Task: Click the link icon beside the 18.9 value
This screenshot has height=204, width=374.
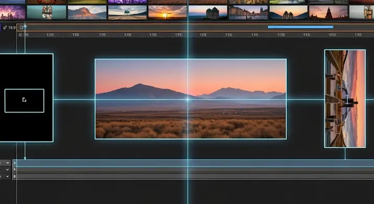Action: [x=5, y=28]
